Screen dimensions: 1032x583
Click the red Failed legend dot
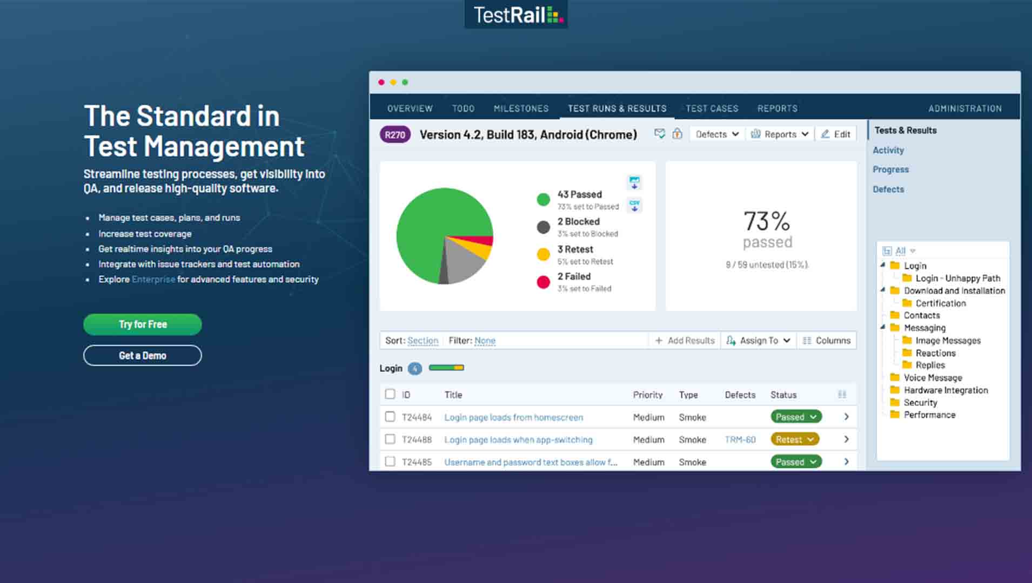pos(543,282)
